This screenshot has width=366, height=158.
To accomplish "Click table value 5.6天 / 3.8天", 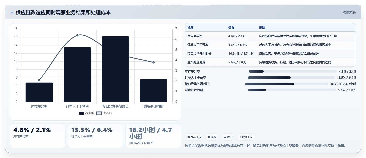I will tap(237, 62).
